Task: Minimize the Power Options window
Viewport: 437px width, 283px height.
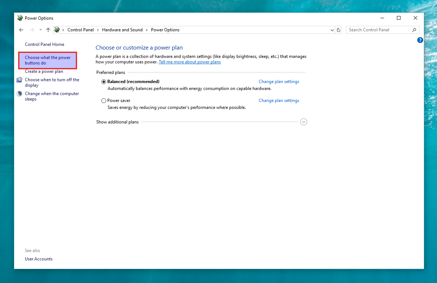Action: point(382,18)
